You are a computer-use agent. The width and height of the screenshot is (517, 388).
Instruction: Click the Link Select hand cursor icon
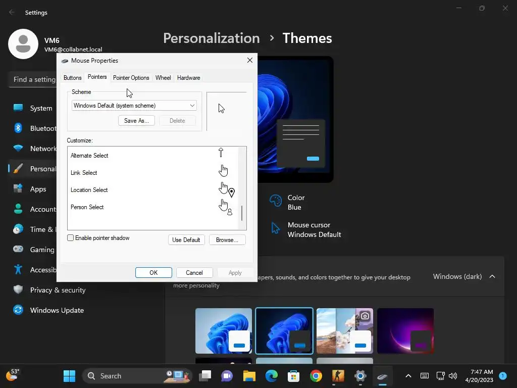[x=223, y=171]
